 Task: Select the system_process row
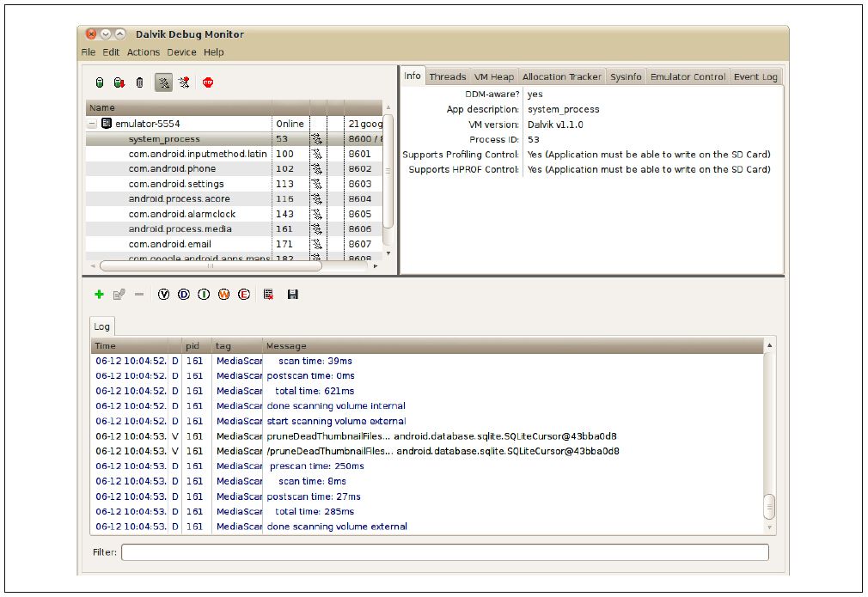click(234, 139)
